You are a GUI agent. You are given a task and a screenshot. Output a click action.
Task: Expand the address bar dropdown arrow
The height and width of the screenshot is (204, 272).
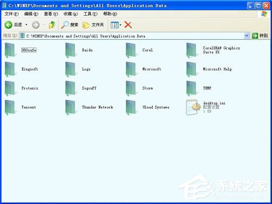[246, 36]
